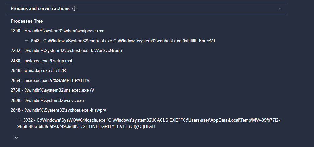Select process 2848 svchost.exe swprv
This screenshot has height=147, width=314.
tap(59, 110)
